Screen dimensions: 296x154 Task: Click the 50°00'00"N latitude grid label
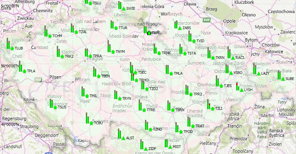tap(10, 66)
